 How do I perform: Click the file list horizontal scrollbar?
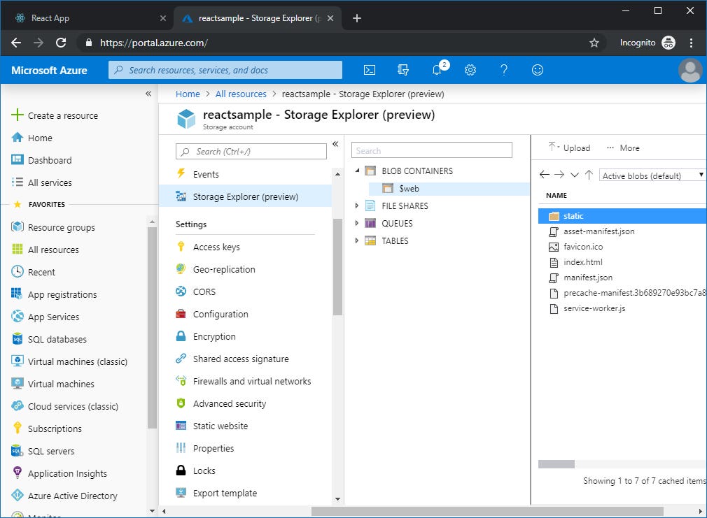[x=556, y=464]
